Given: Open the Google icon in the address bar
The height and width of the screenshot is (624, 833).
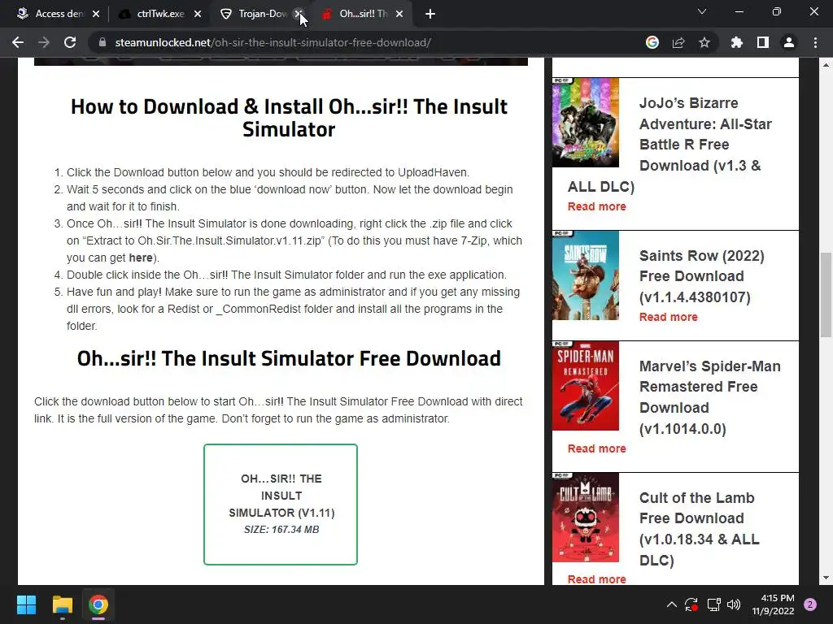Looking at the screenshot, I should pyautogui.click(x=652, y=42).
